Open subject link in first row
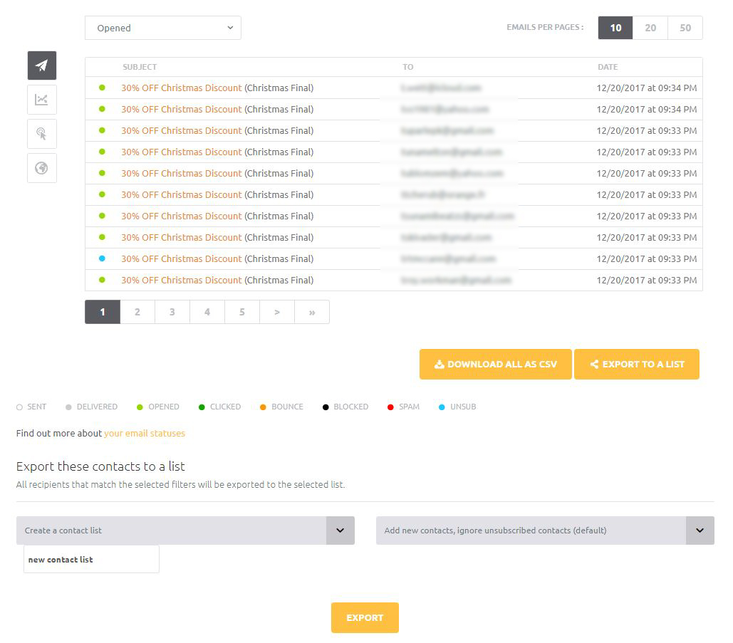This screenshot has width=733, height=643. coord(182,88)
